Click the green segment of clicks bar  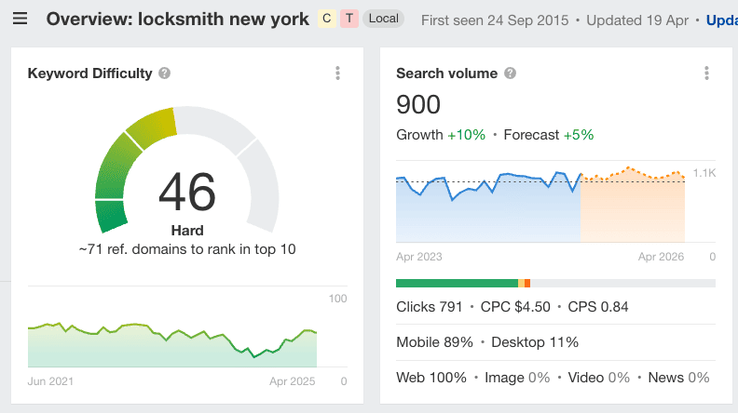point(456,283)
